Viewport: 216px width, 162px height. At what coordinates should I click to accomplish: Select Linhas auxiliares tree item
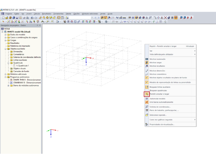[x=20, y=60]
